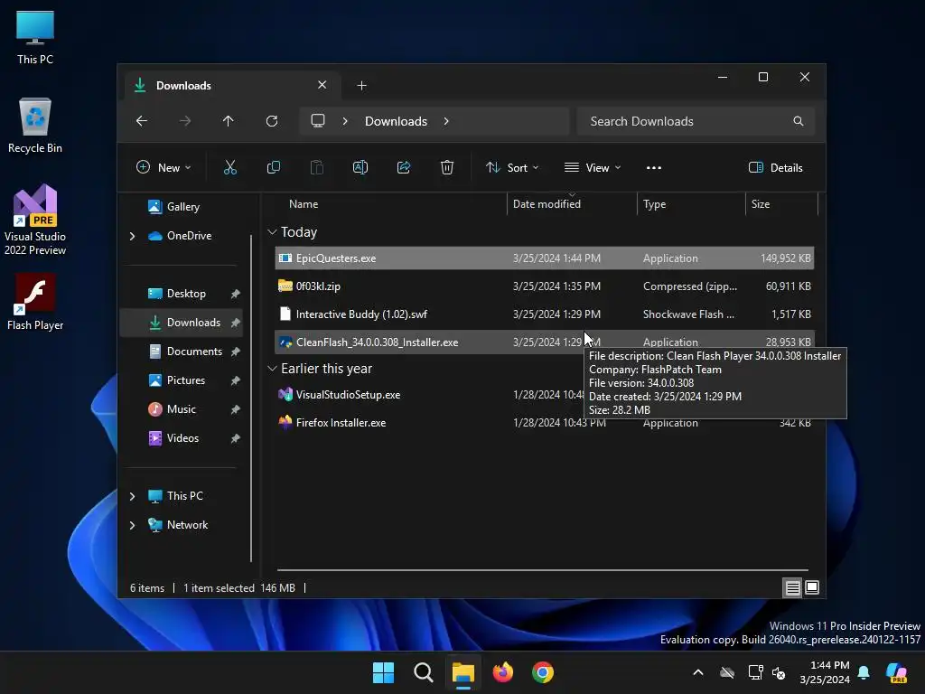Screen dimensions: 925x694
Task: Open Videos in navigation pane
Action: pyautogui.click(x=182, y=438)
